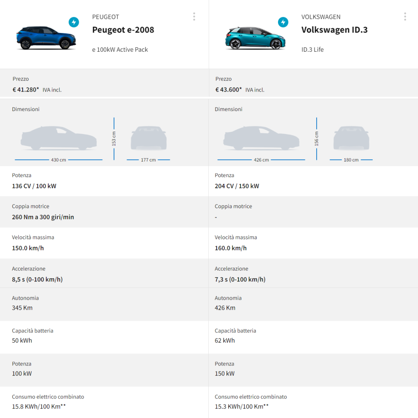418x418 pixels.
Task: Open the Volkswagen ID.3 three-dot options menu
Action: click(405, 16)
